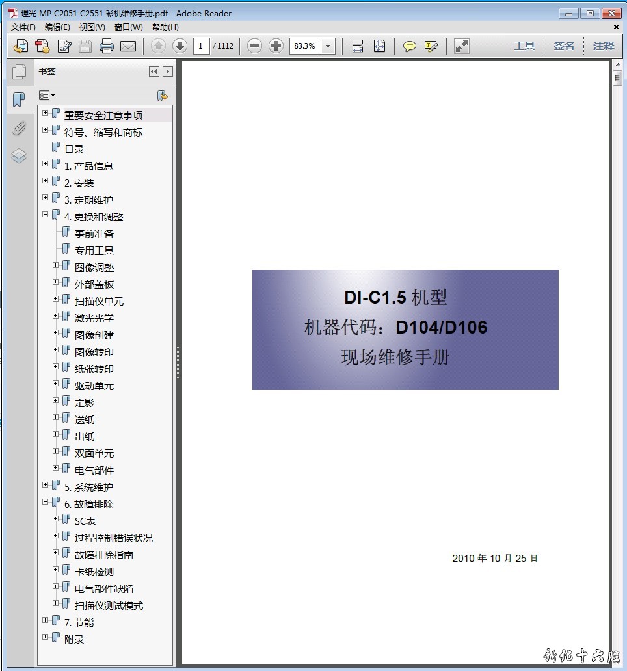
Task: Open the 注释 pane
Action: 603,46
